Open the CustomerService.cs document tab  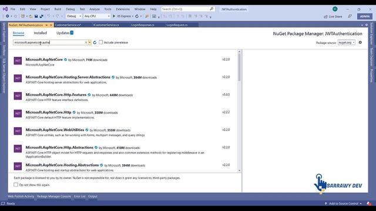tap(68, 25)
